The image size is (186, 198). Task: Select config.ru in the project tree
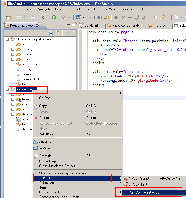tap(28, 69)
